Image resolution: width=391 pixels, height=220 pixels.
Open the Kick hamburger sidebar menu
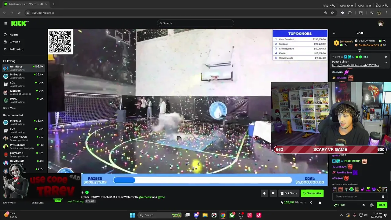pyautogui.click(x=6, y=23)
